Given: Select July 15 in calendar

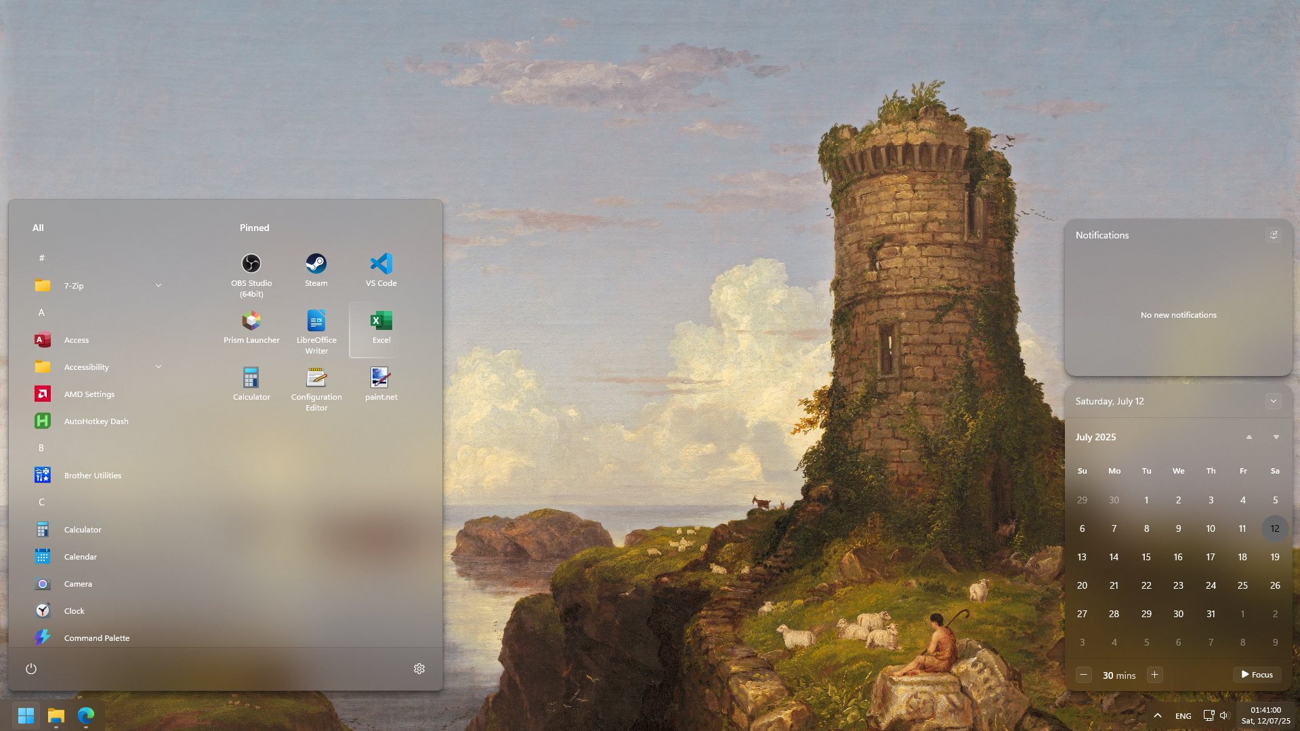Looking at the screenshot, I should click(1146, 557).
